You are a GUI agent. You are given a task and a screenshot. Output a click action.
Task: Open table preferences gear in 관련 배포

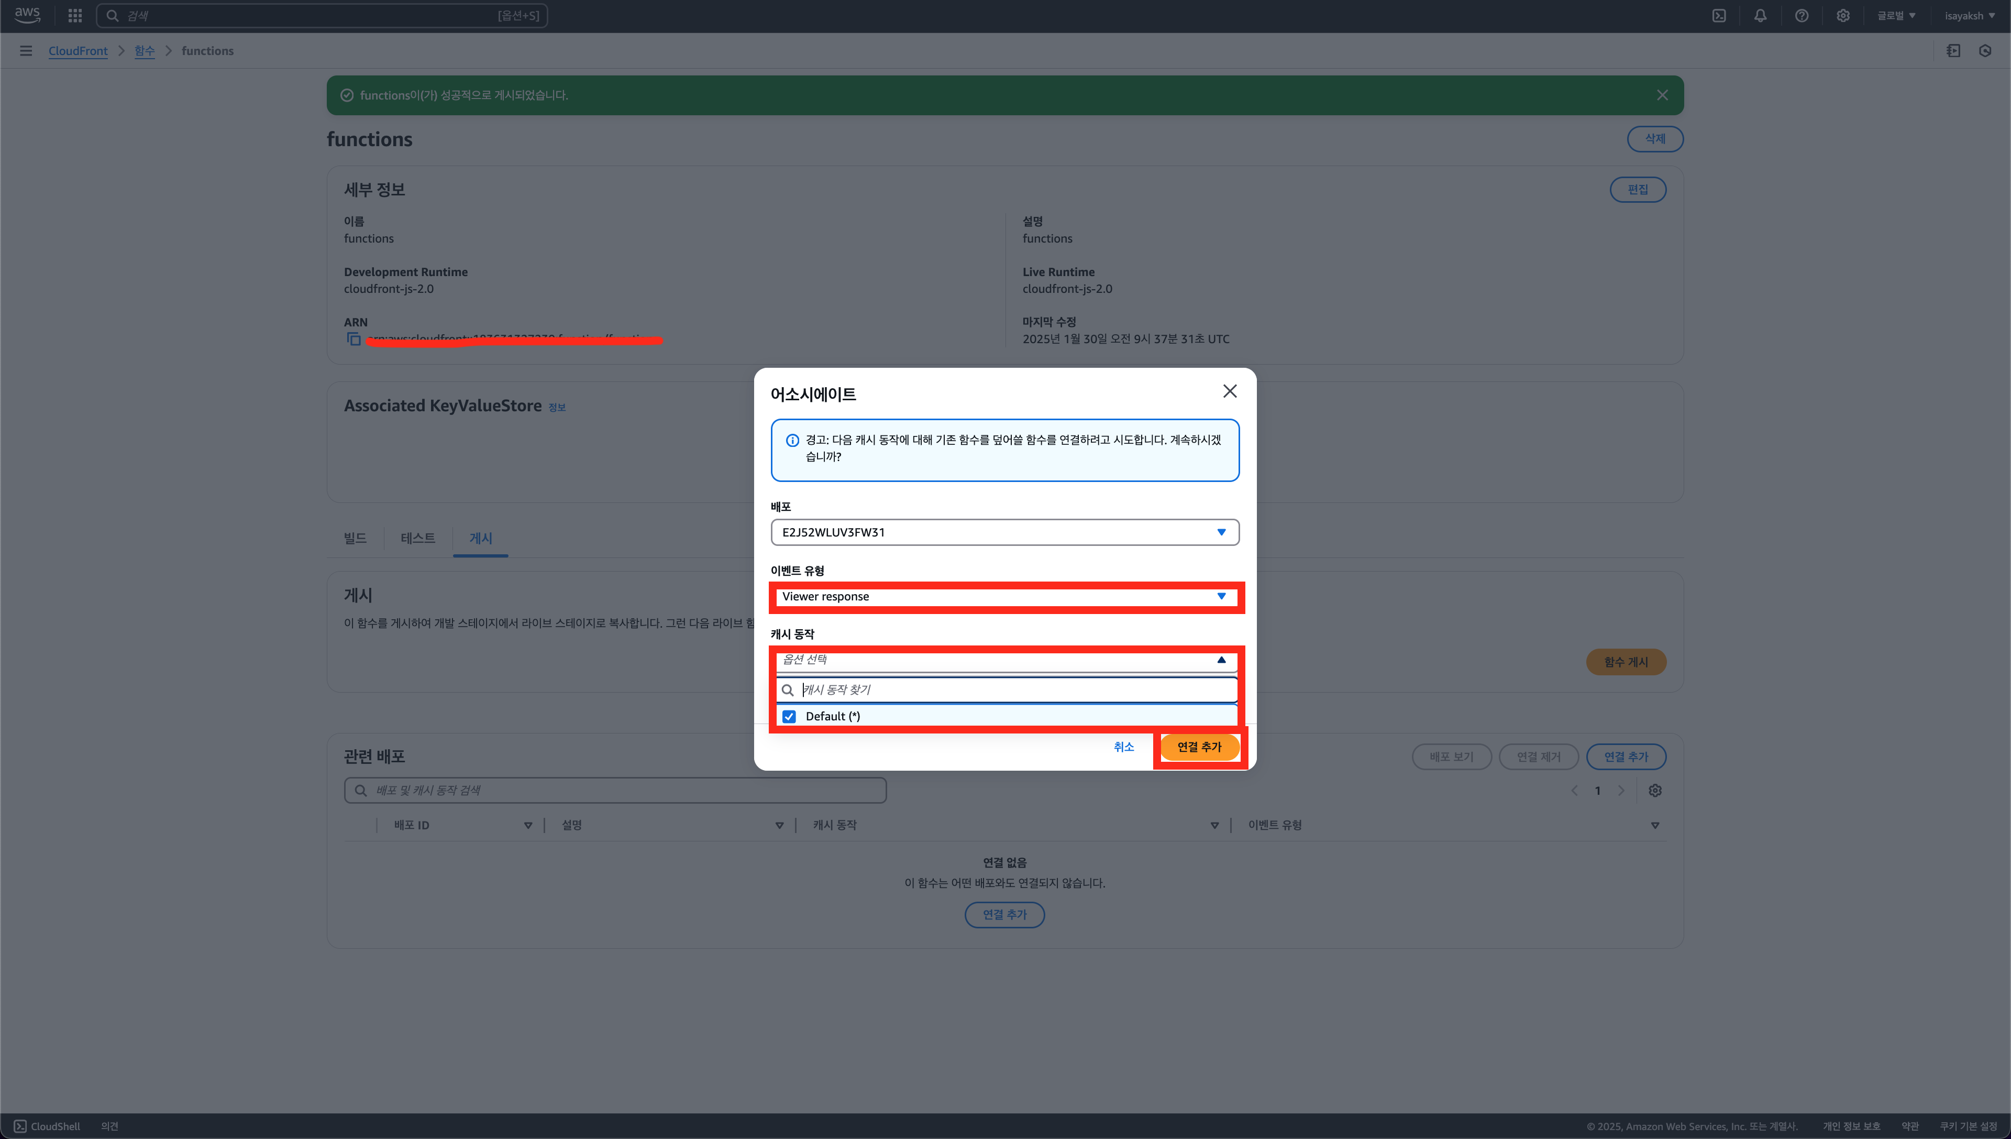(x=1655, y=790)
